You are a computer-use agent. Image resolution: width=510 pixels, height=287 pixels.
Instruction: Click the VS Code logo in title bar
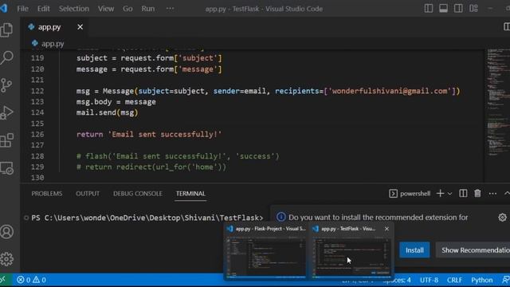click(3, 8)
